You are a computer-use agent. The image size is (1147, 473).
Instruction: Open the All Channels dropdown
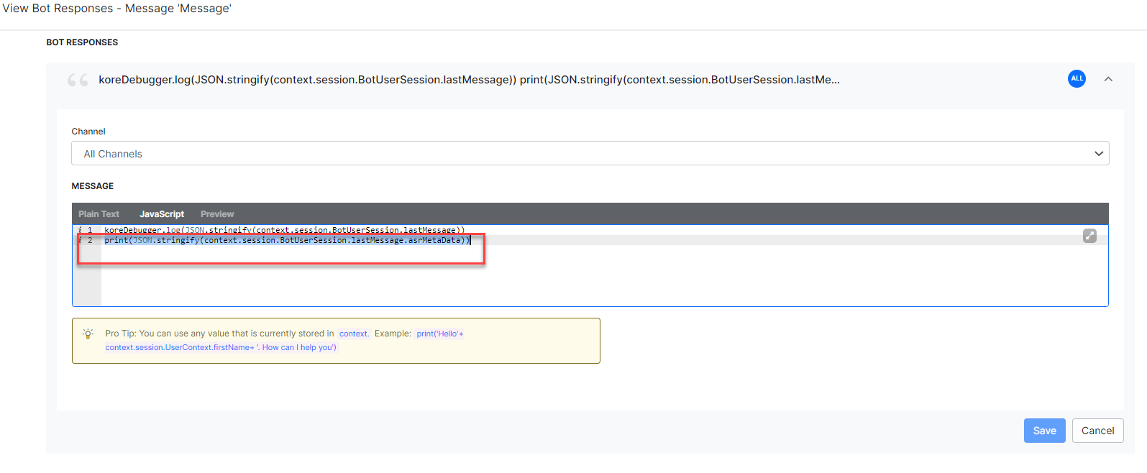tap(590, 154)
